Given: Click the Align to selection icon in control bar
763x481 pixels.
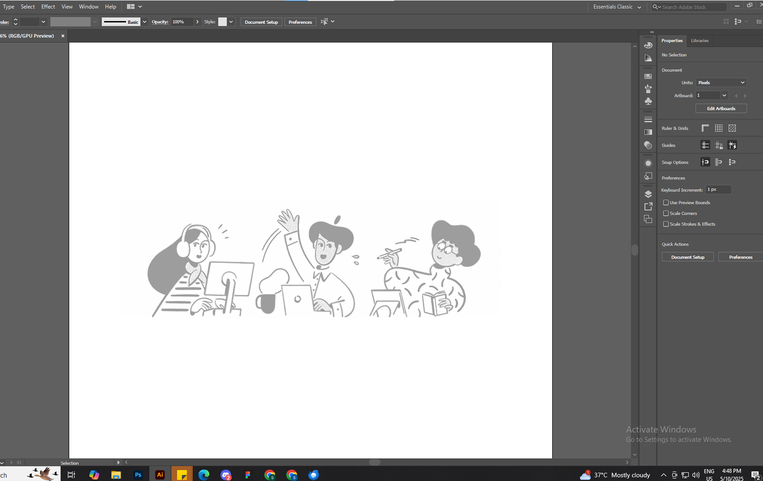Looking at the screenshot, I should click(324, 22).
